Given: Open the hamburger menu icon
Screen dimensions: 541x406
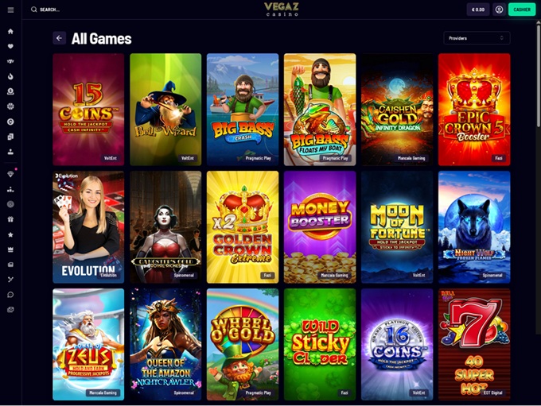Looking at the screenshot, I should point(10,10).
